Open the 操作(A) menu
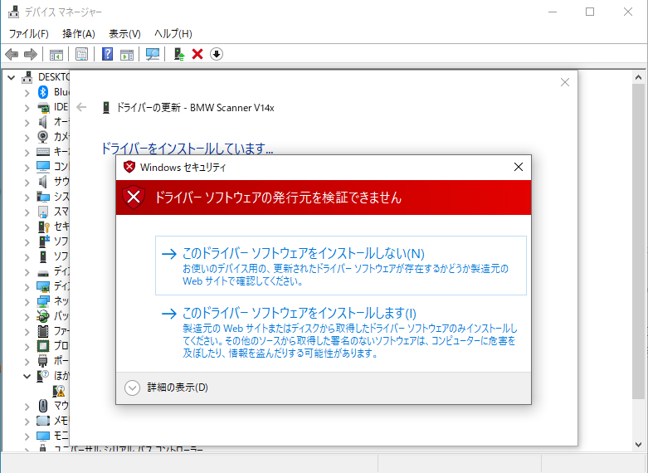The height and width of the screenshot is (473, 648). (x=79, y=34)
